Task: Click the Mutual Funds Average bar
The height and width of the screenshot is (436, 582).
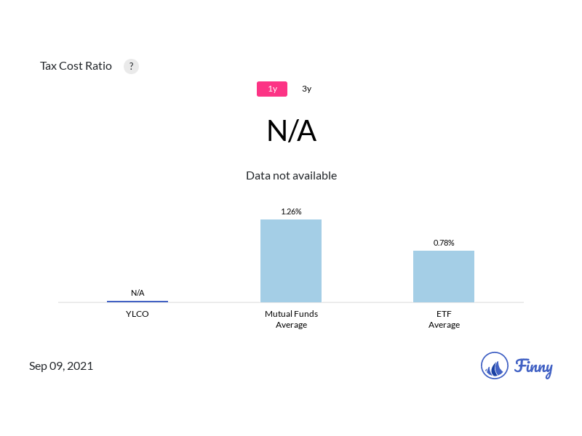Action: tap(291, 260)
